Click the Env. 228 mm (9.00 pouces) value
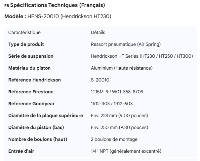This screenshot has height=161, width=200. pyautogui.click(x=119, y=115)
